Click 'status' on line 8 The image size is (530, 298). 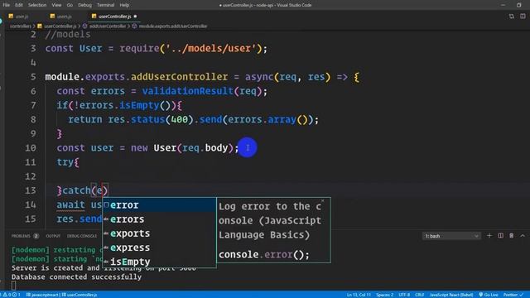[147, 119]
